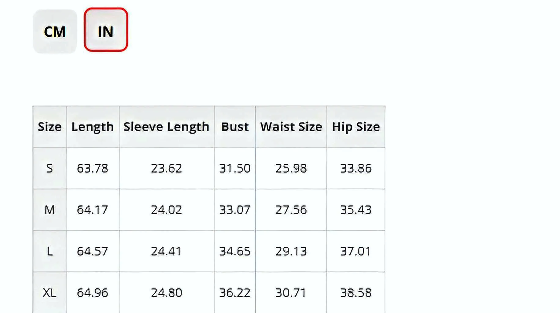Select the M size row label
Viewport: 560px width, 313px height.
(x=50, y=210)
